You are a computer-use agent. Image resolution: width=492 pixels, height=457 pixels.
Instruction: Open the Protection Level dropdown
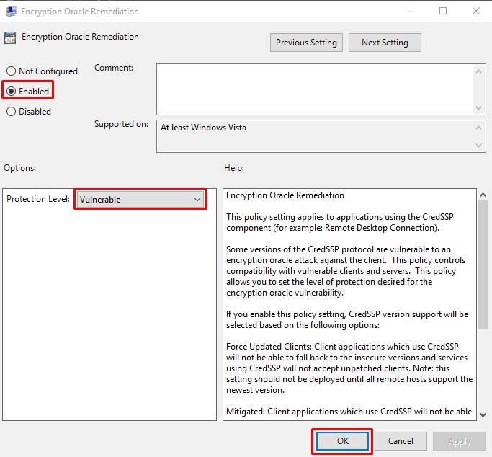[x=140, y=200]
